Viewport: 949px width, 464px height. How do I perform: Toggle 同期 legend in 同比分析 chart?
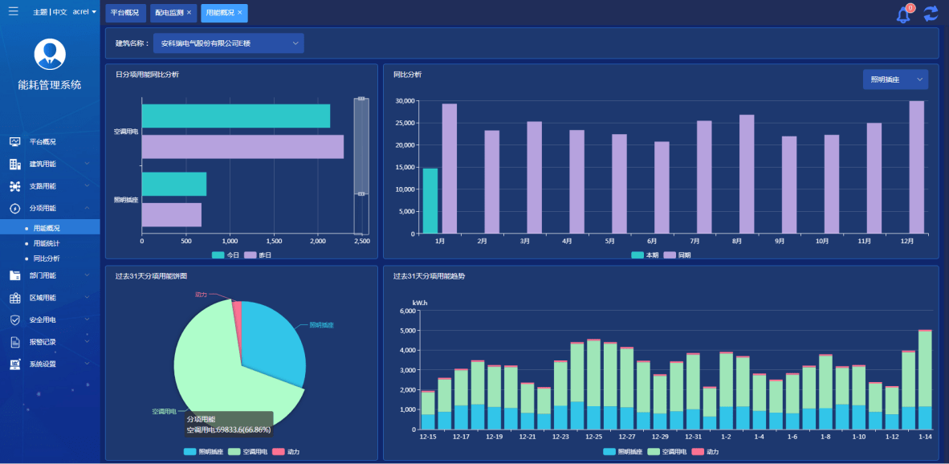pyautogui.click(x=678, y=254)
